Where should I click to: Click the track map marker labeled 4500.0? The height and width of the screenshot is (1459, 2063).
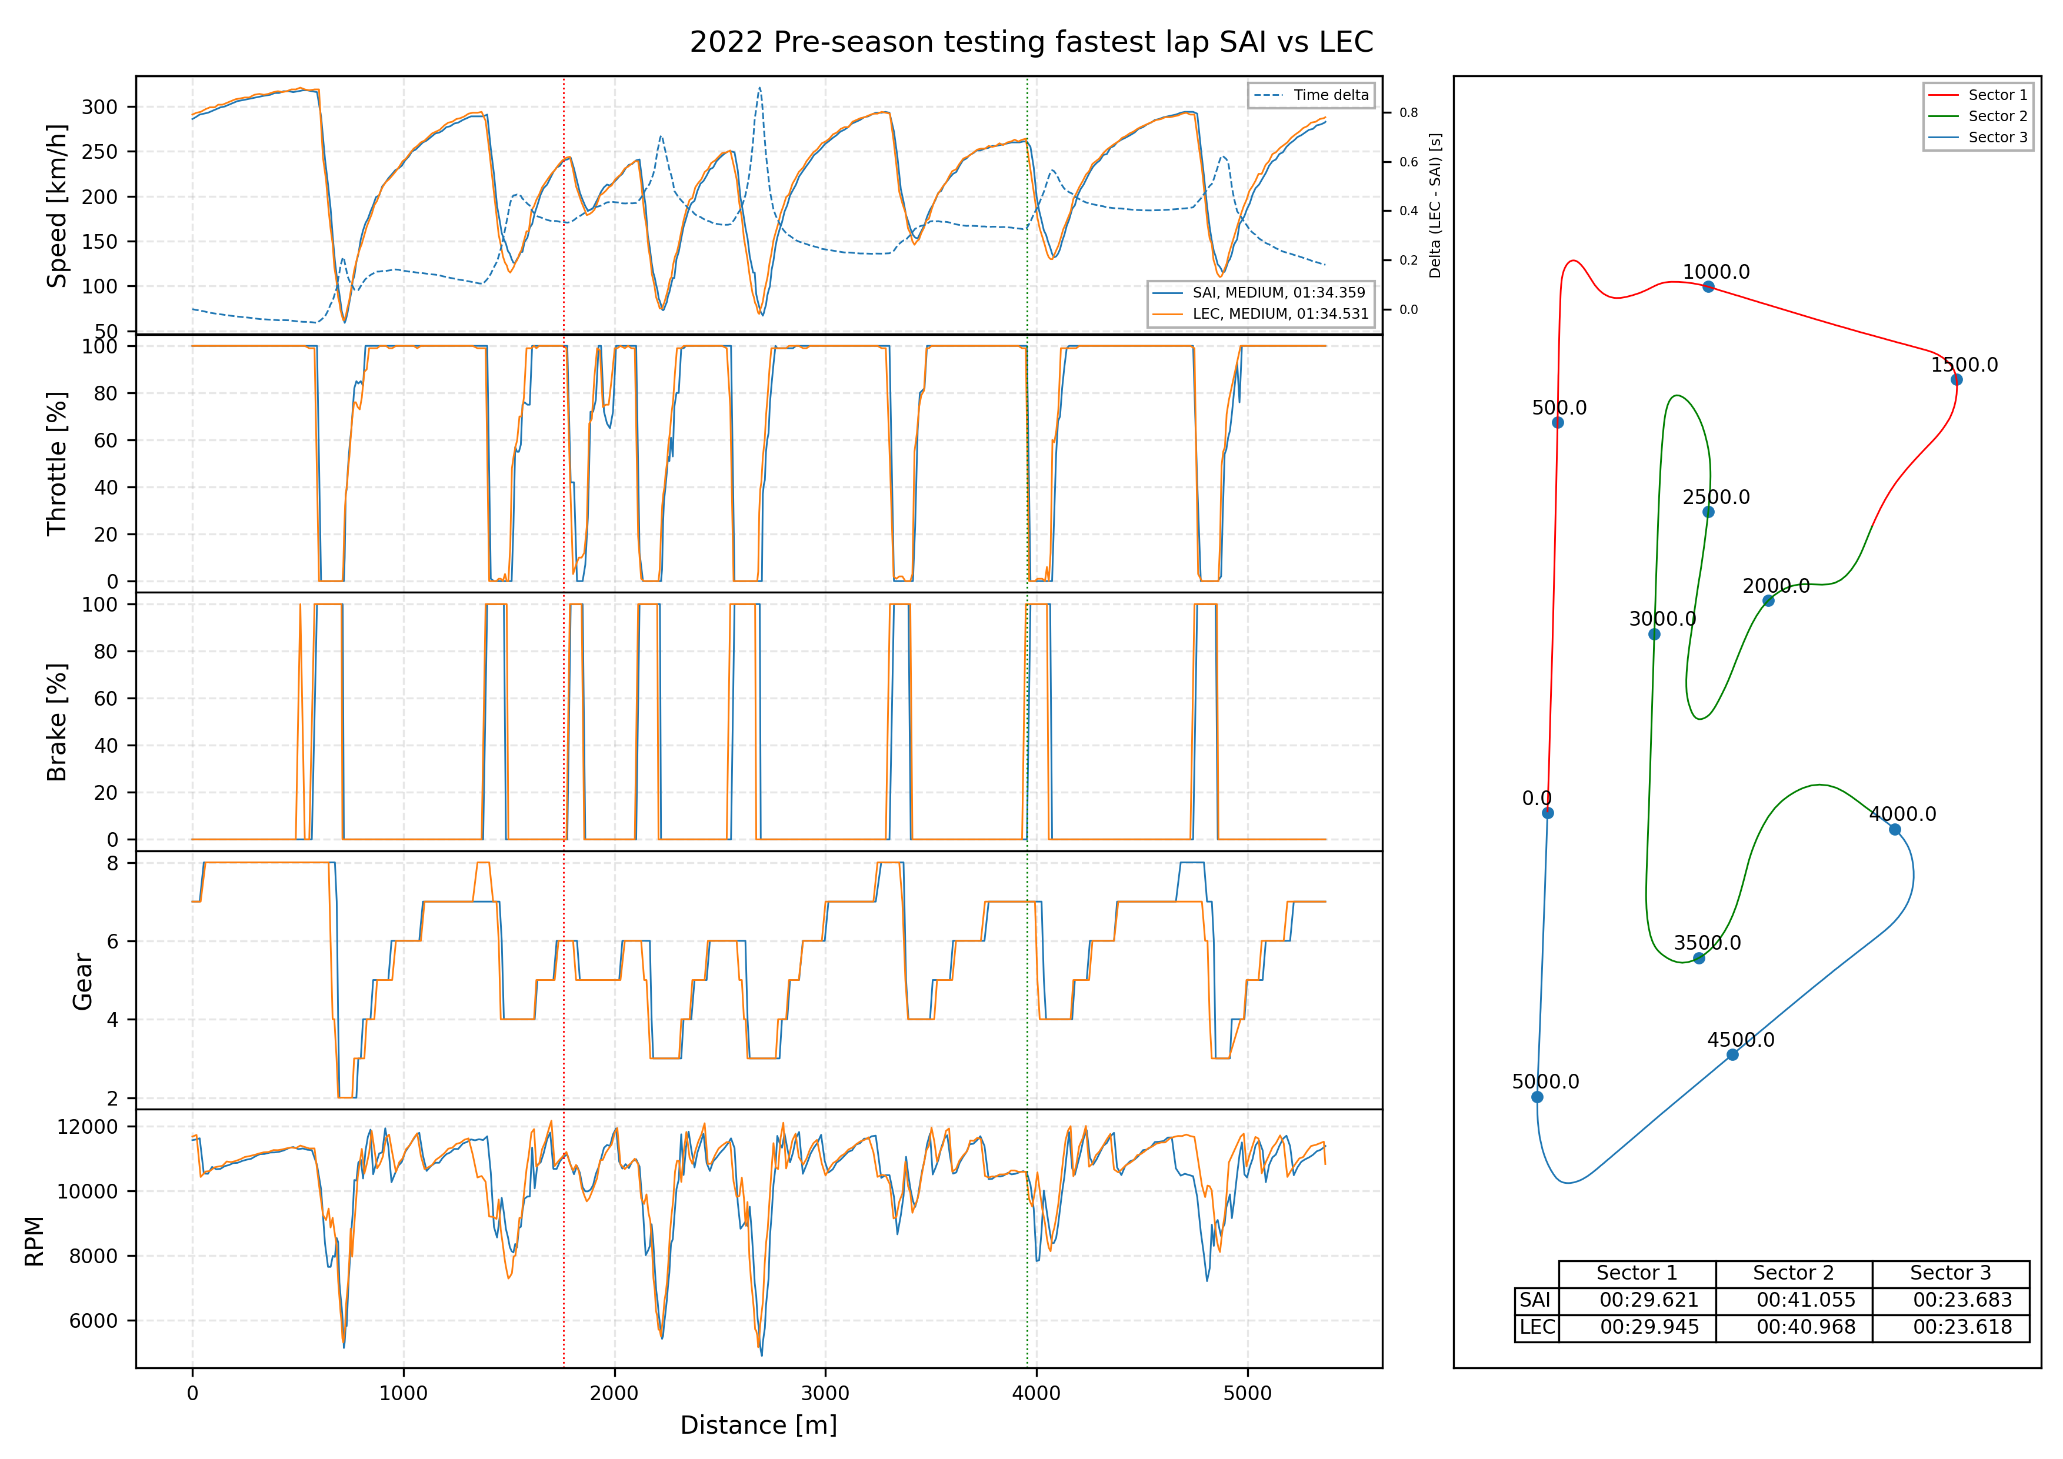coord(1732,1055)
